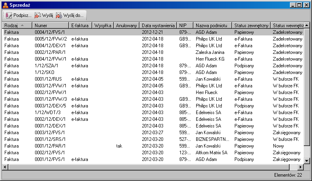
Task: Click the Podpisz signing toolbar icon
Action: (9, 15)
